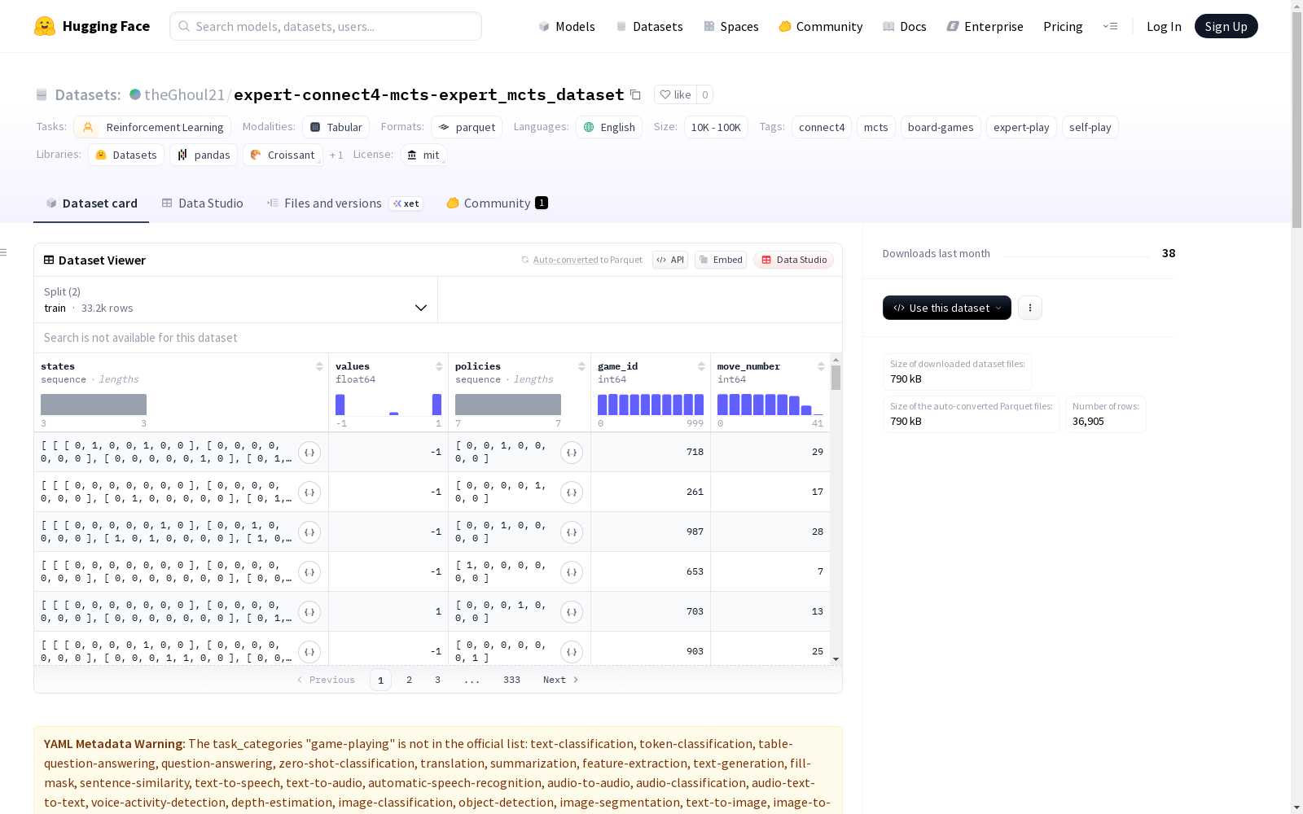Open theGhoul21 author profile
The width and height of the screenshot is (1303, 814).
(184, 94)
